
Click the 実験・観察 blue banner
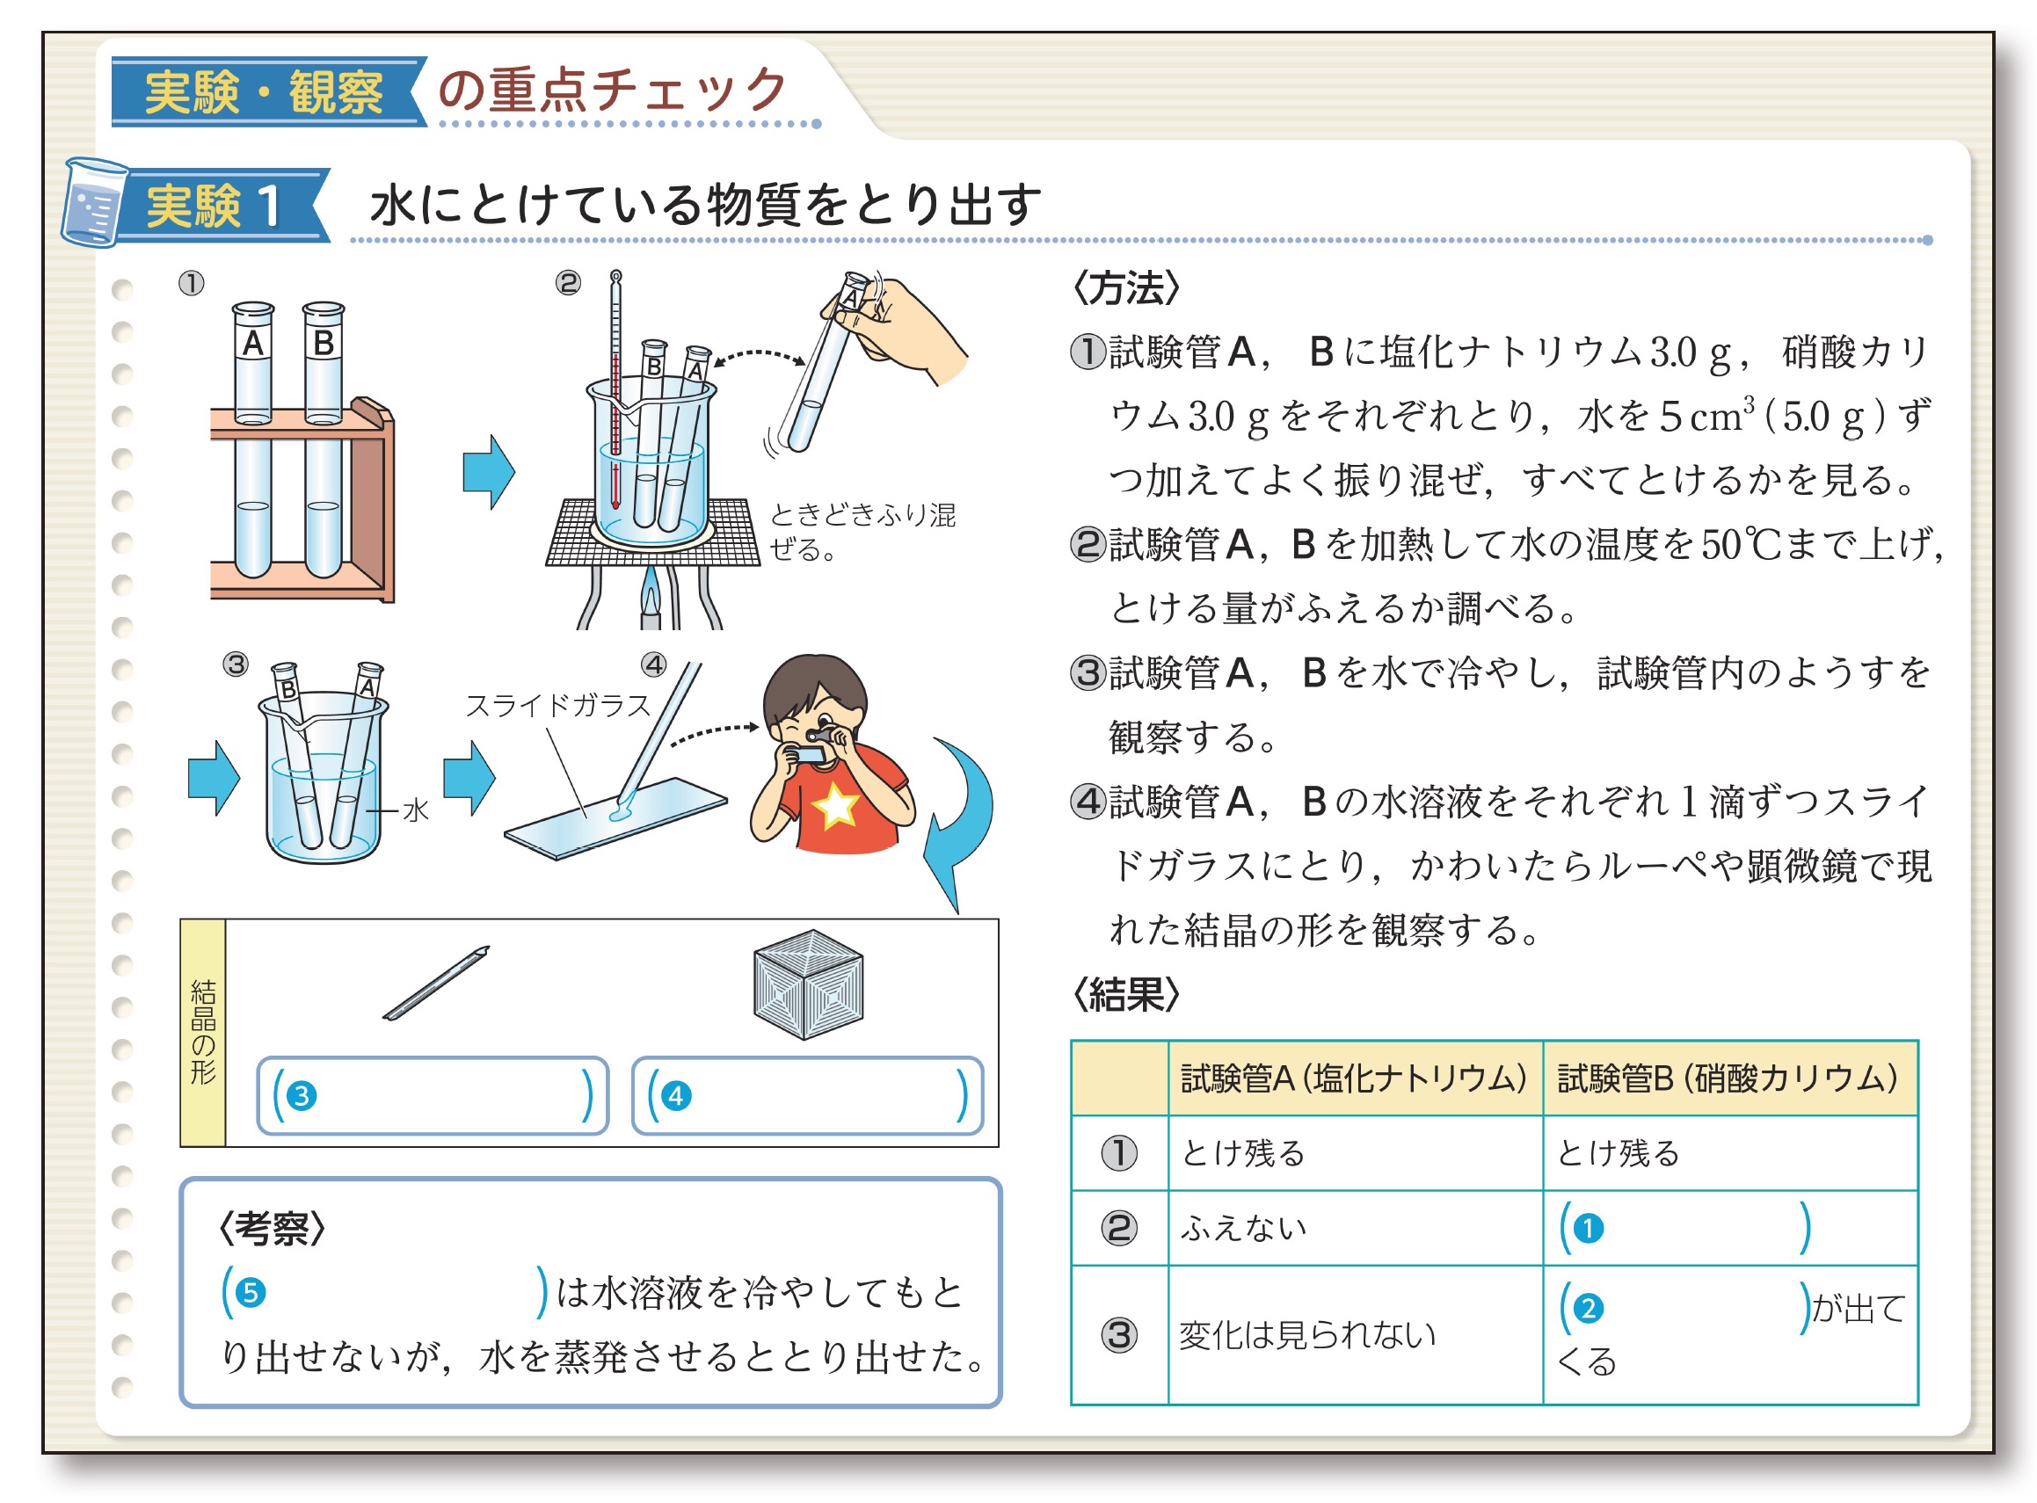coord(268,92)
